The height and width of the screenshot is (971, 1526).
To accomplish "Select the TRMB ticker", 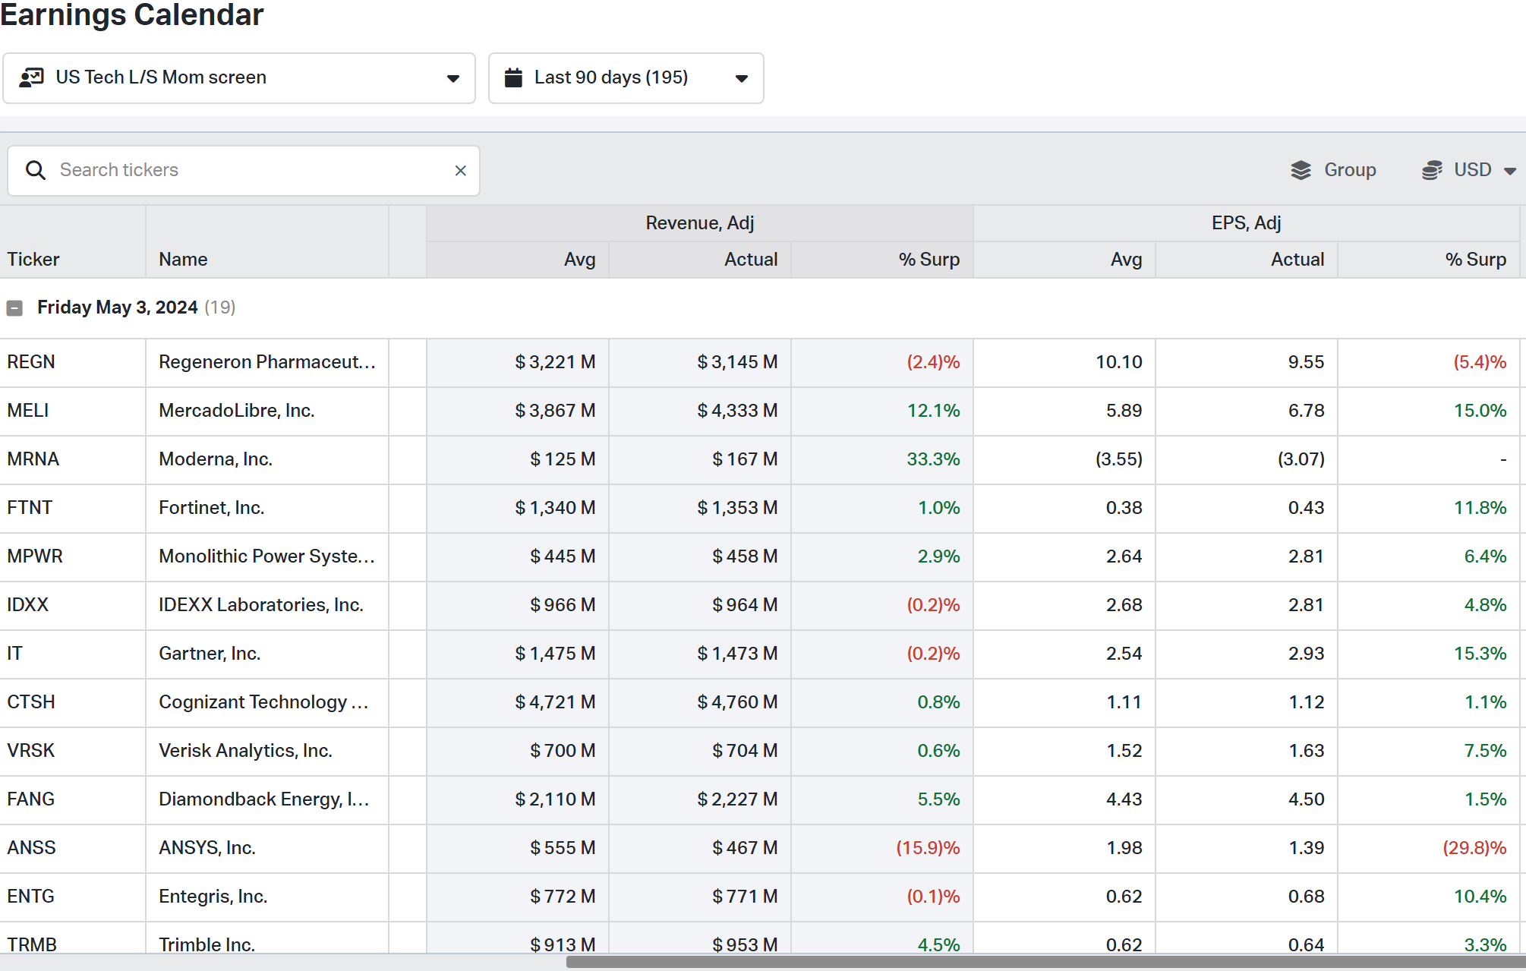I will click(33, 945).
